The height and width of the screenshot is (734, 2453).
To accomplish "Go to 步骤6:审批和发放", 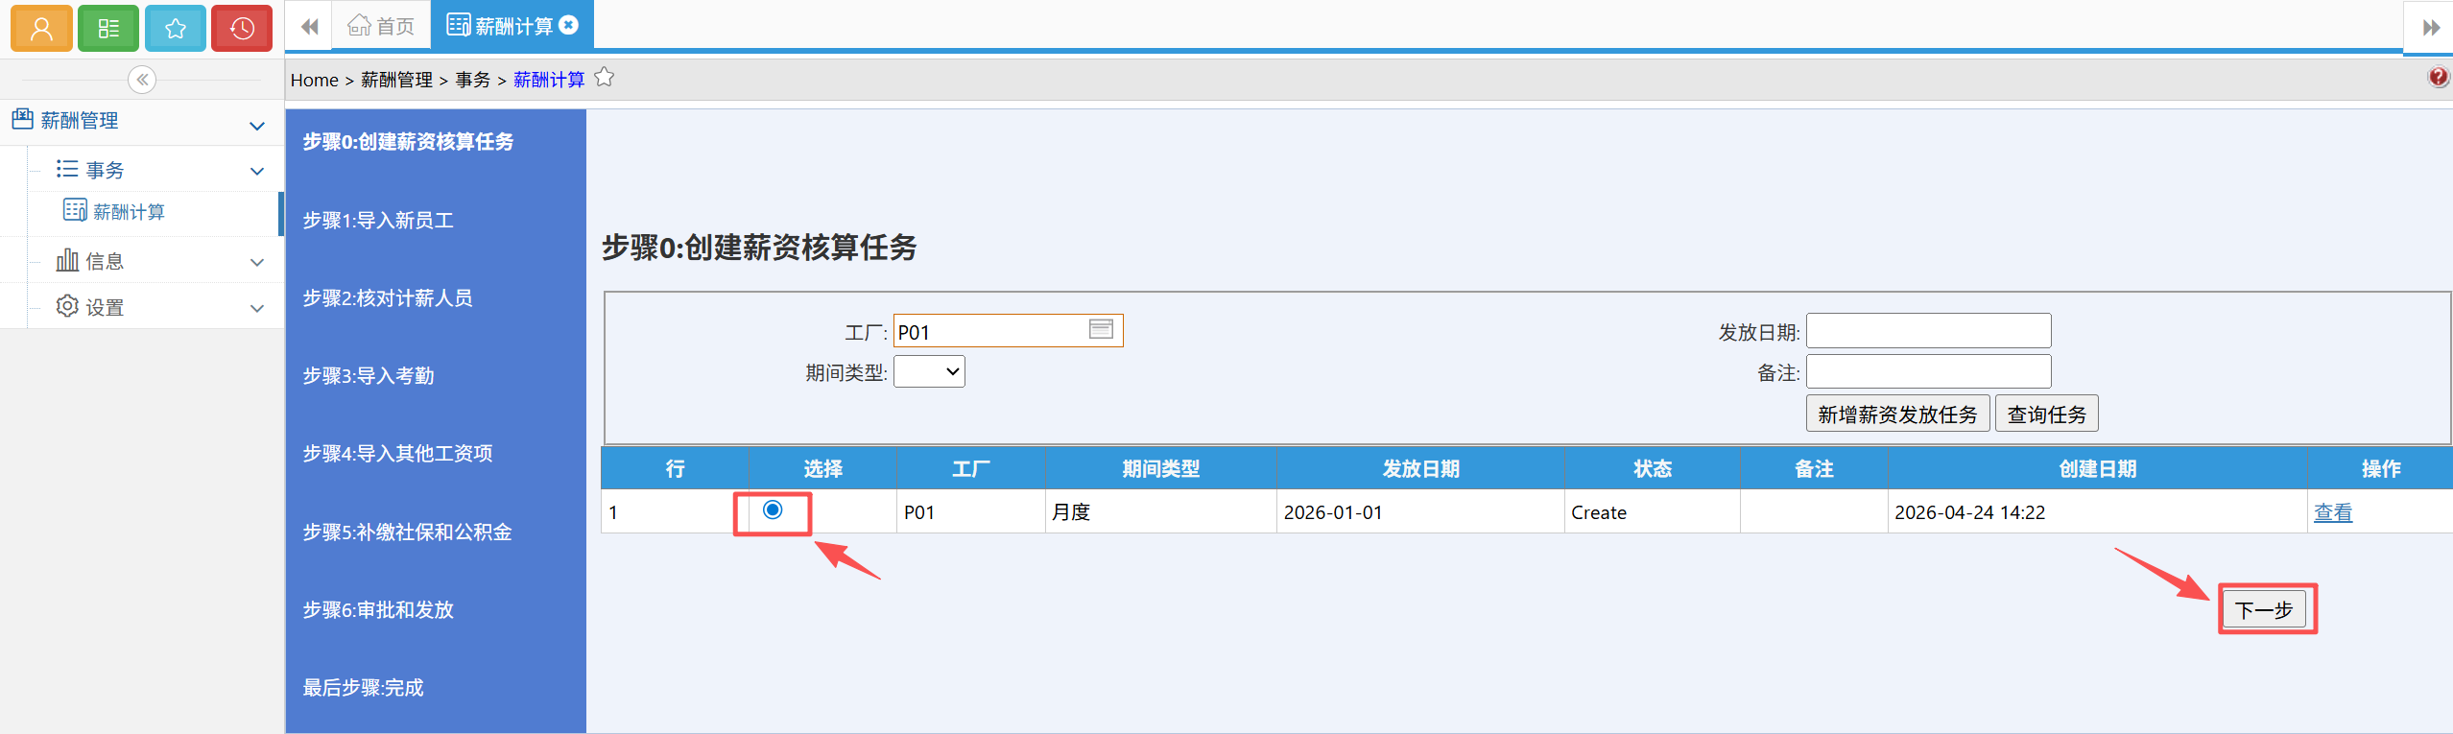I will coord(378,610).
